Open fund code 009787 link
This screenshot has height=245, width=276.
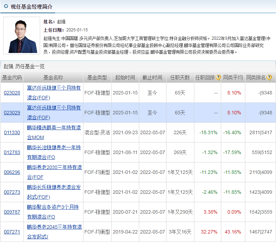(12, 212)
